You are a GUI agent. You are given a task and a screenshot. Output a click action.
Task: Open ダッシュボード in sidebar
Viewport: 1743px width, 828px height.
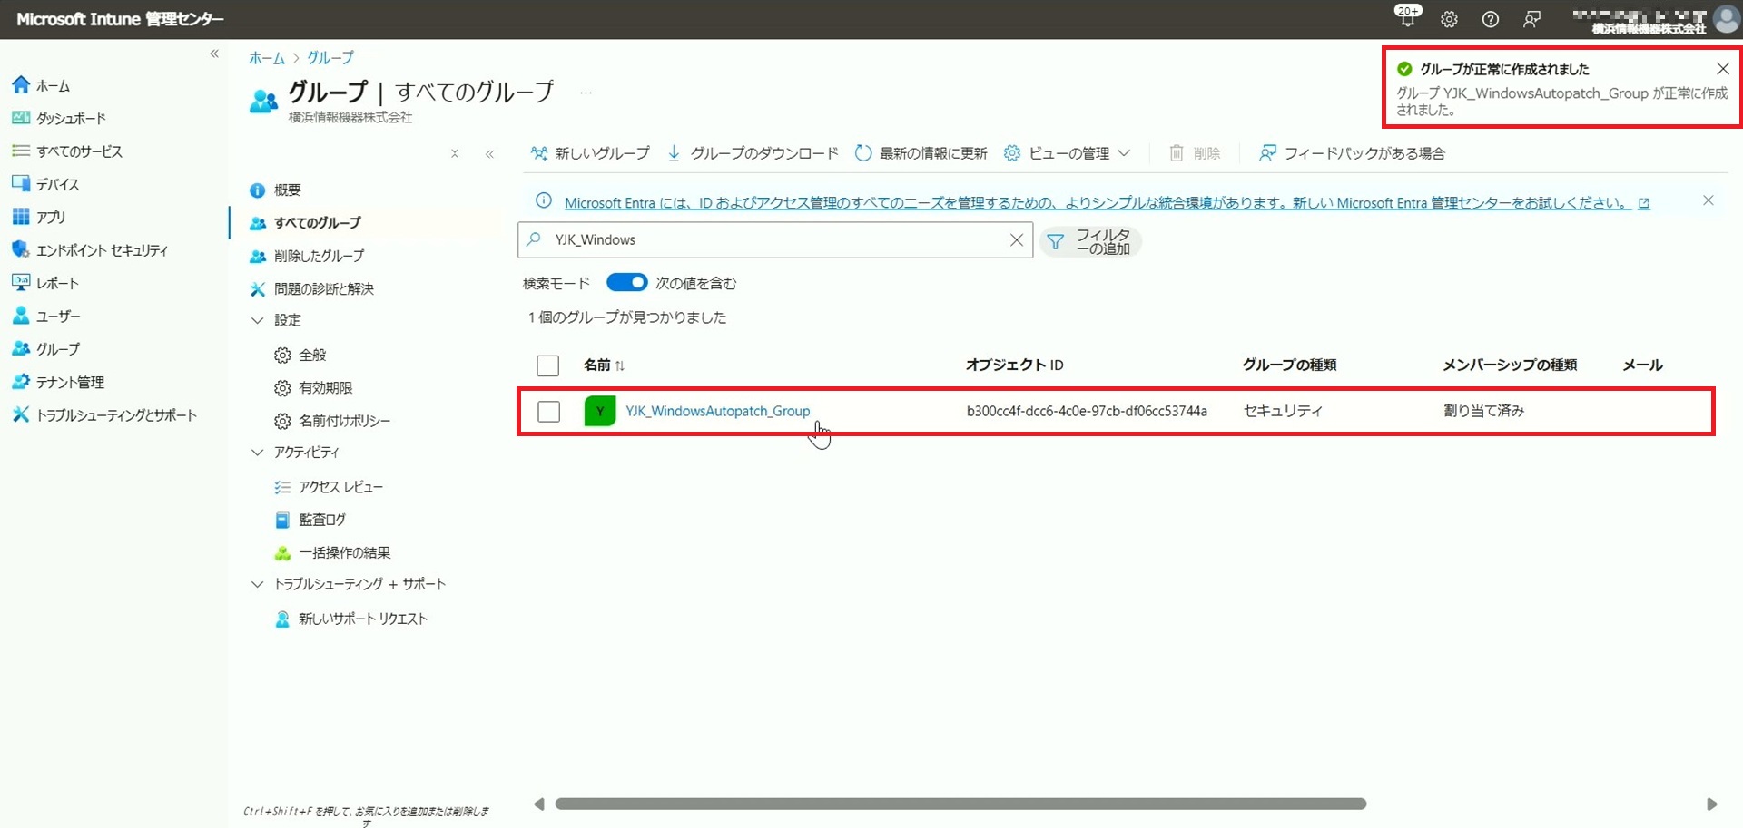click(58, 118)
